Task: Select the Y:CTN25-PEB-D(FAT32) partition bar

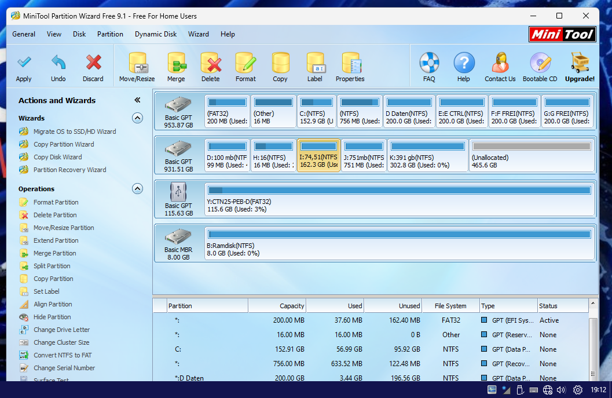Action: (x=399, y=200)
